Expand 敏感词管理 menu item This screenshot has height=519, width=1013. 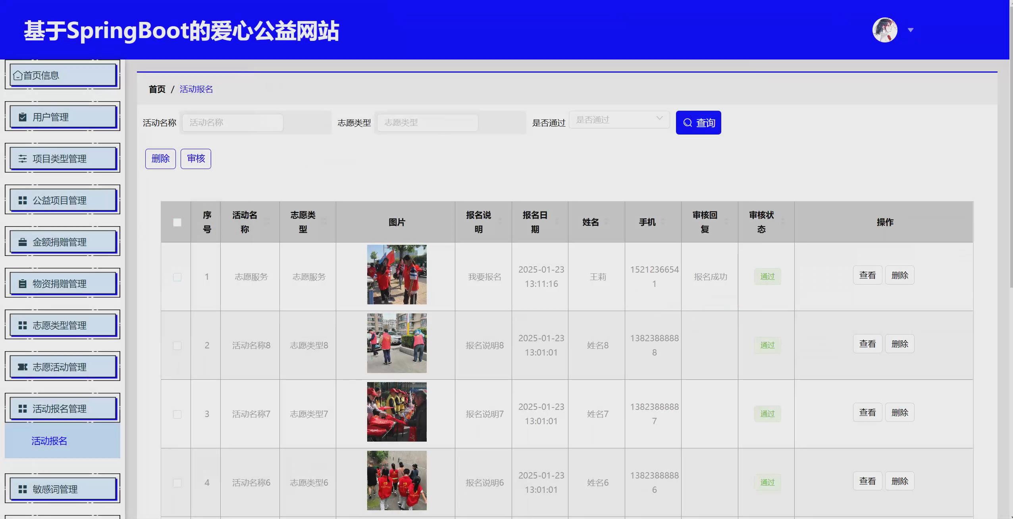(63, 489)
